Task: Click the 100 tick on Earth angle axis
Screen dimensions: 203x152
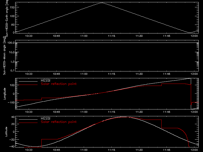Action: [12, 16]
